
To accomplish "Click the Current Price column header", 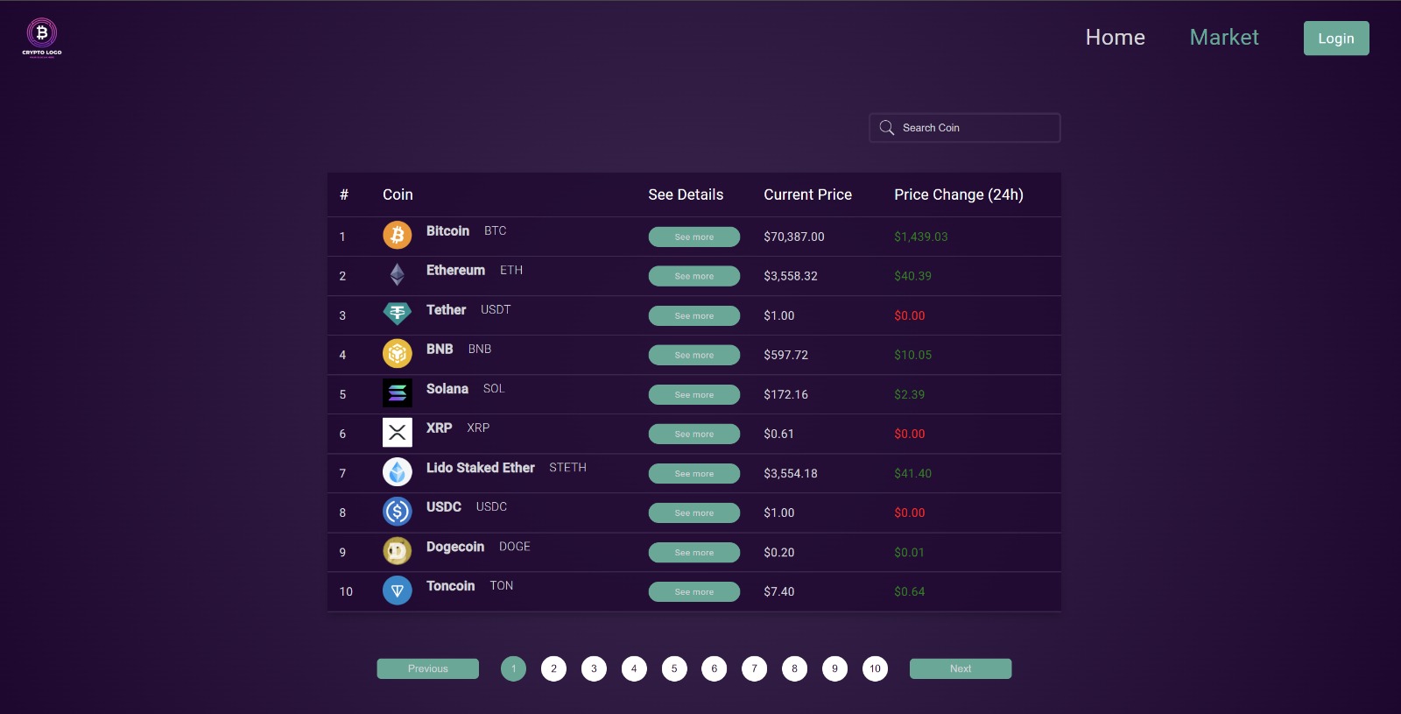I will [x=807, y=194].
